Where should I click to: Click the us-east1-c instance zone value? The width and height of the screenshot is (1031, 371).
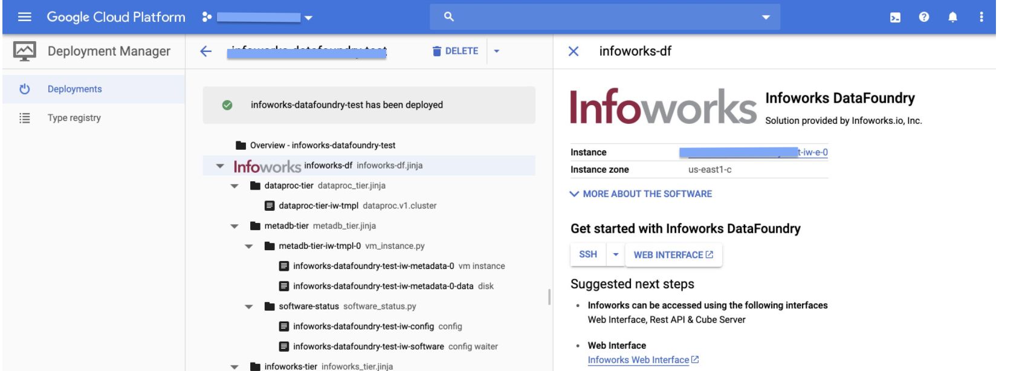pyautogui.click(x=710, y=170)
